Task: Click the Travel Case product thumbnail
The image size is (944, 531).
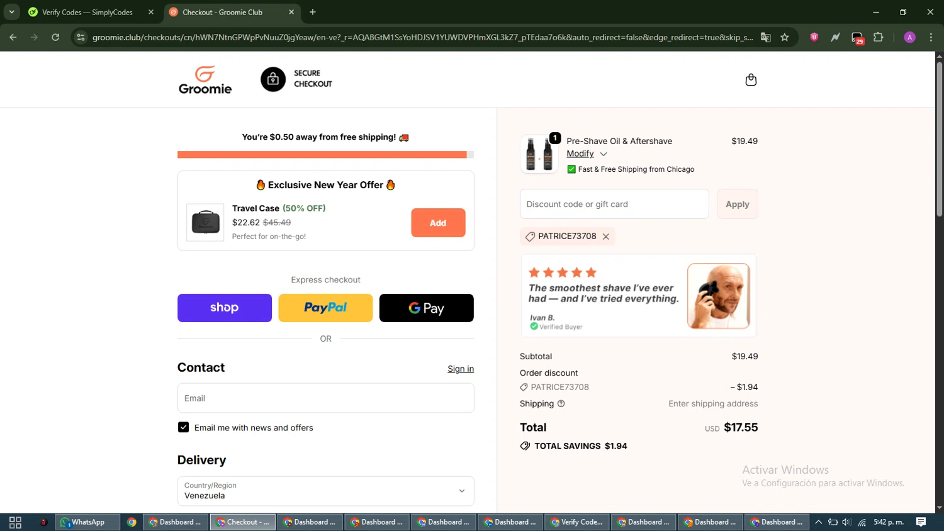Action: (205, 222)
